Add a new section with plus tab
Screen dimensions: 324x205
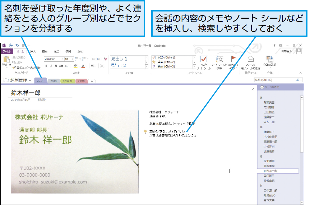point(92,81)
